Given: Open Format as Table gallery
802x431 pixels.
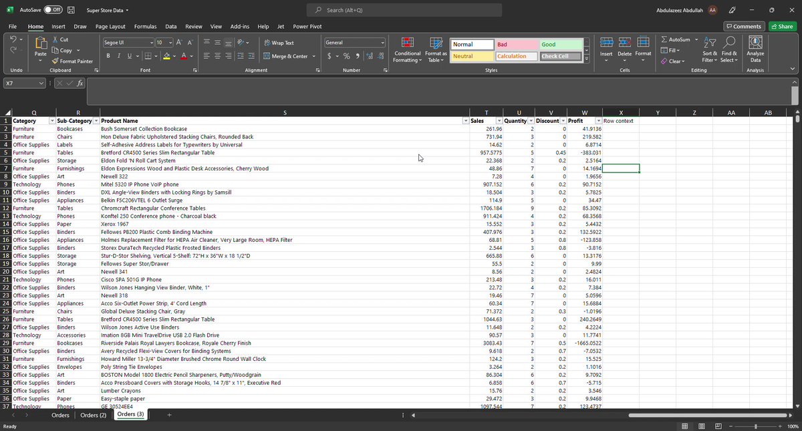Looking at the screenshot, I should click(436, 49).
